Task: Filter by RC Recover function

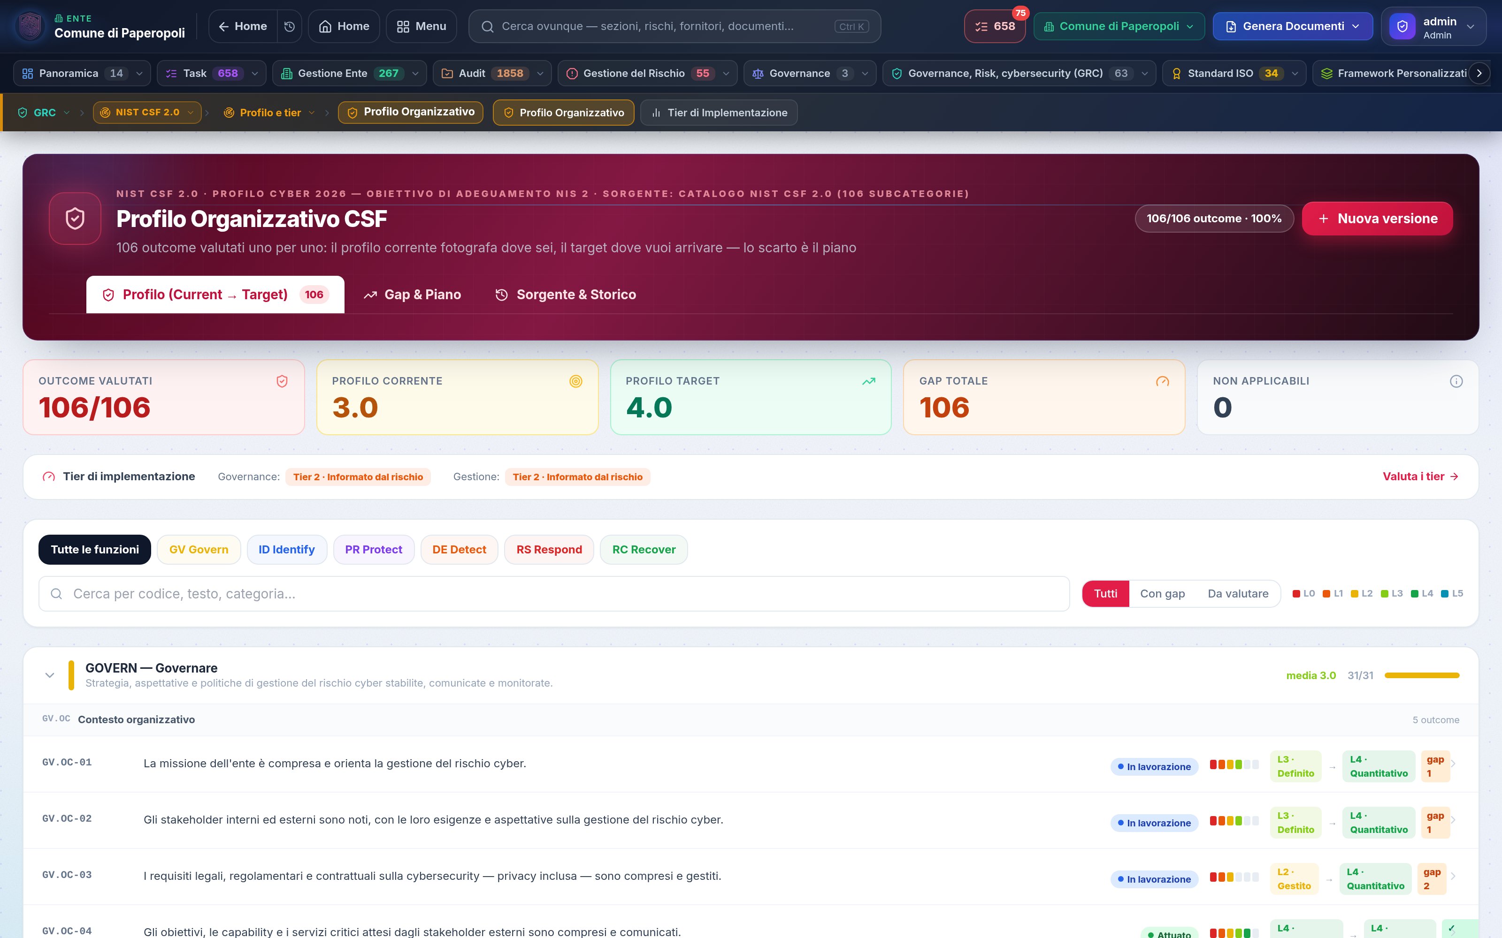Action: pyautogui.click(x=644, y=550)
